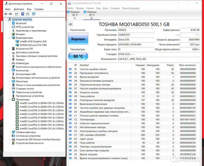
Task: Expand the Системные устройства category arrow
Action: pyautogui.click(x=9, y=136)
